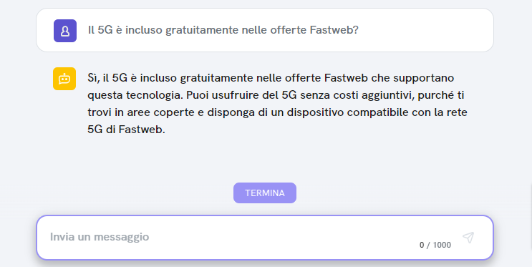The image size is (532, 267).
Task: Click the 0 / 1000 character counter
Action: point(435,245)
